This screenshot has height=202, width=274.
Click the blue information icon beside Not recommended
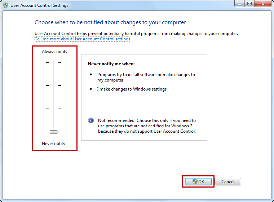(x=91, y=120)
